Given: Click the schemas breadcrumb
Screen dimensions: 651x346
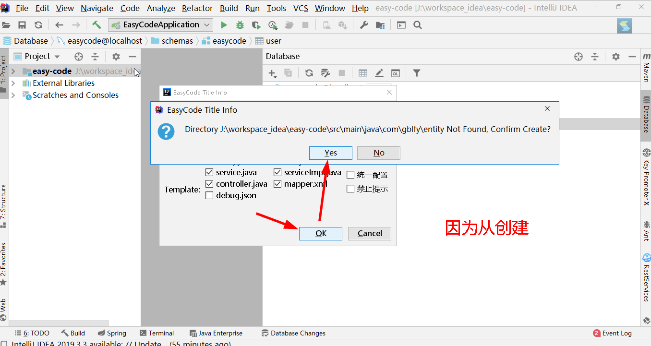Looking at the screenshot, I should point(172,41).
